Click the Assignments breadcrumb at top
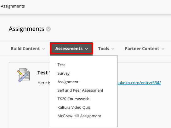 pos(13,6)
